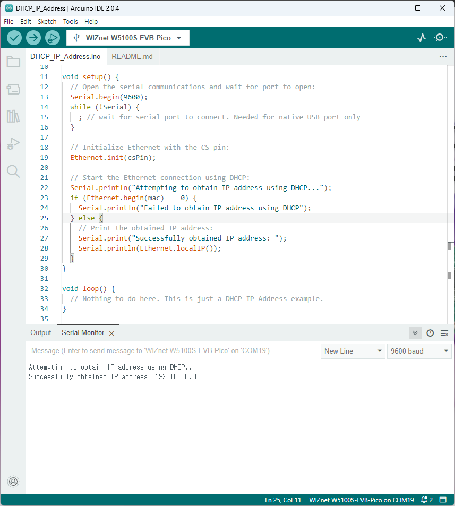The image size is (455, 506).
Task: Toggle timestamps in the Serial Monitor
Action: pyautogui.click(x=430, y=332)
